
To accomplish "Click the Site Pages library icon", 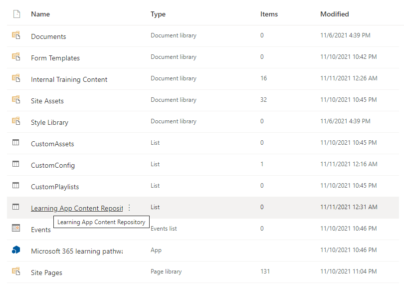I will click(x=16, y=271).
